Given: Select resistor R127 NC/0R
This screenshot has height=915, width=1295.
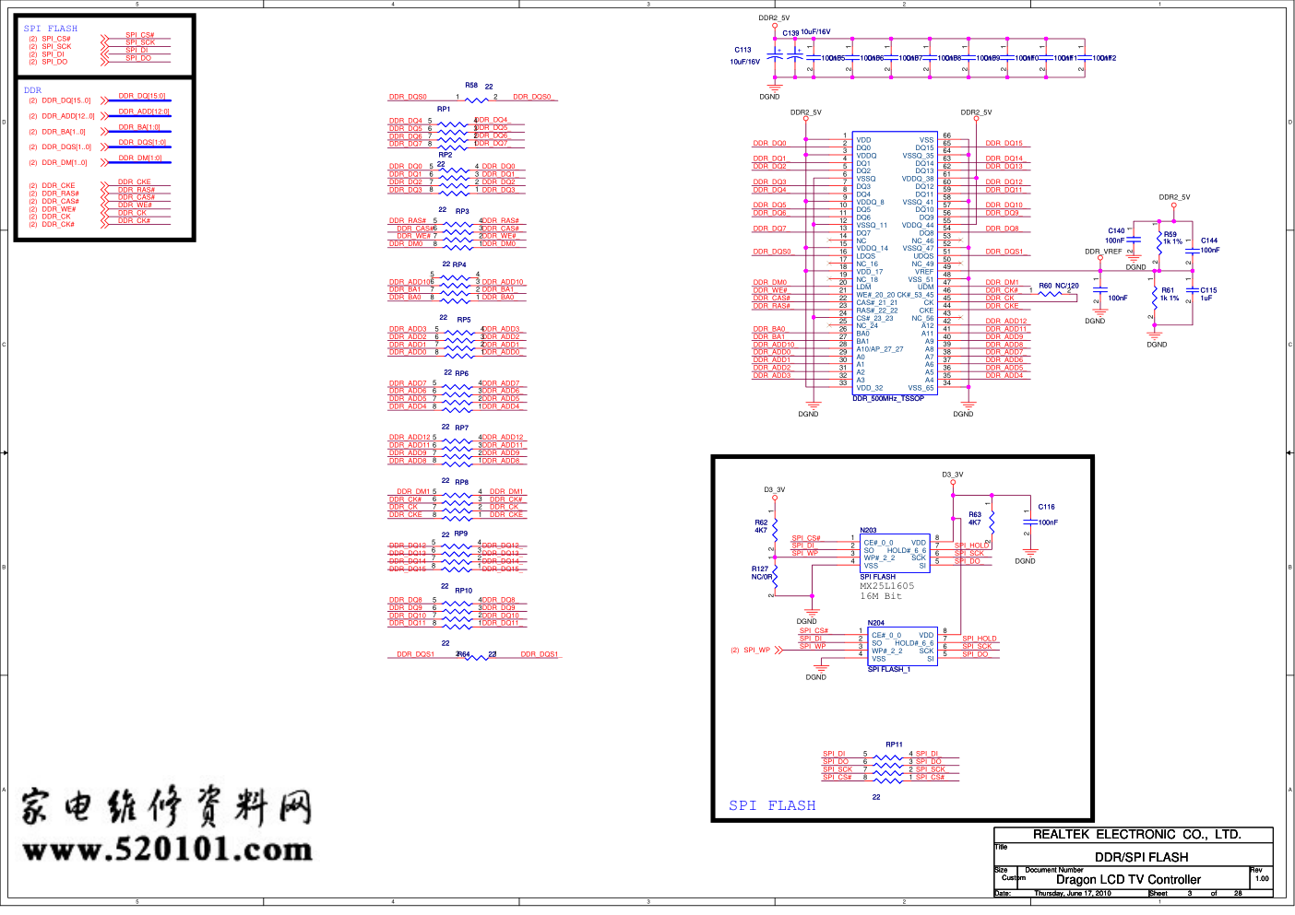Looking at the screenshot, I should coord(775,578).
